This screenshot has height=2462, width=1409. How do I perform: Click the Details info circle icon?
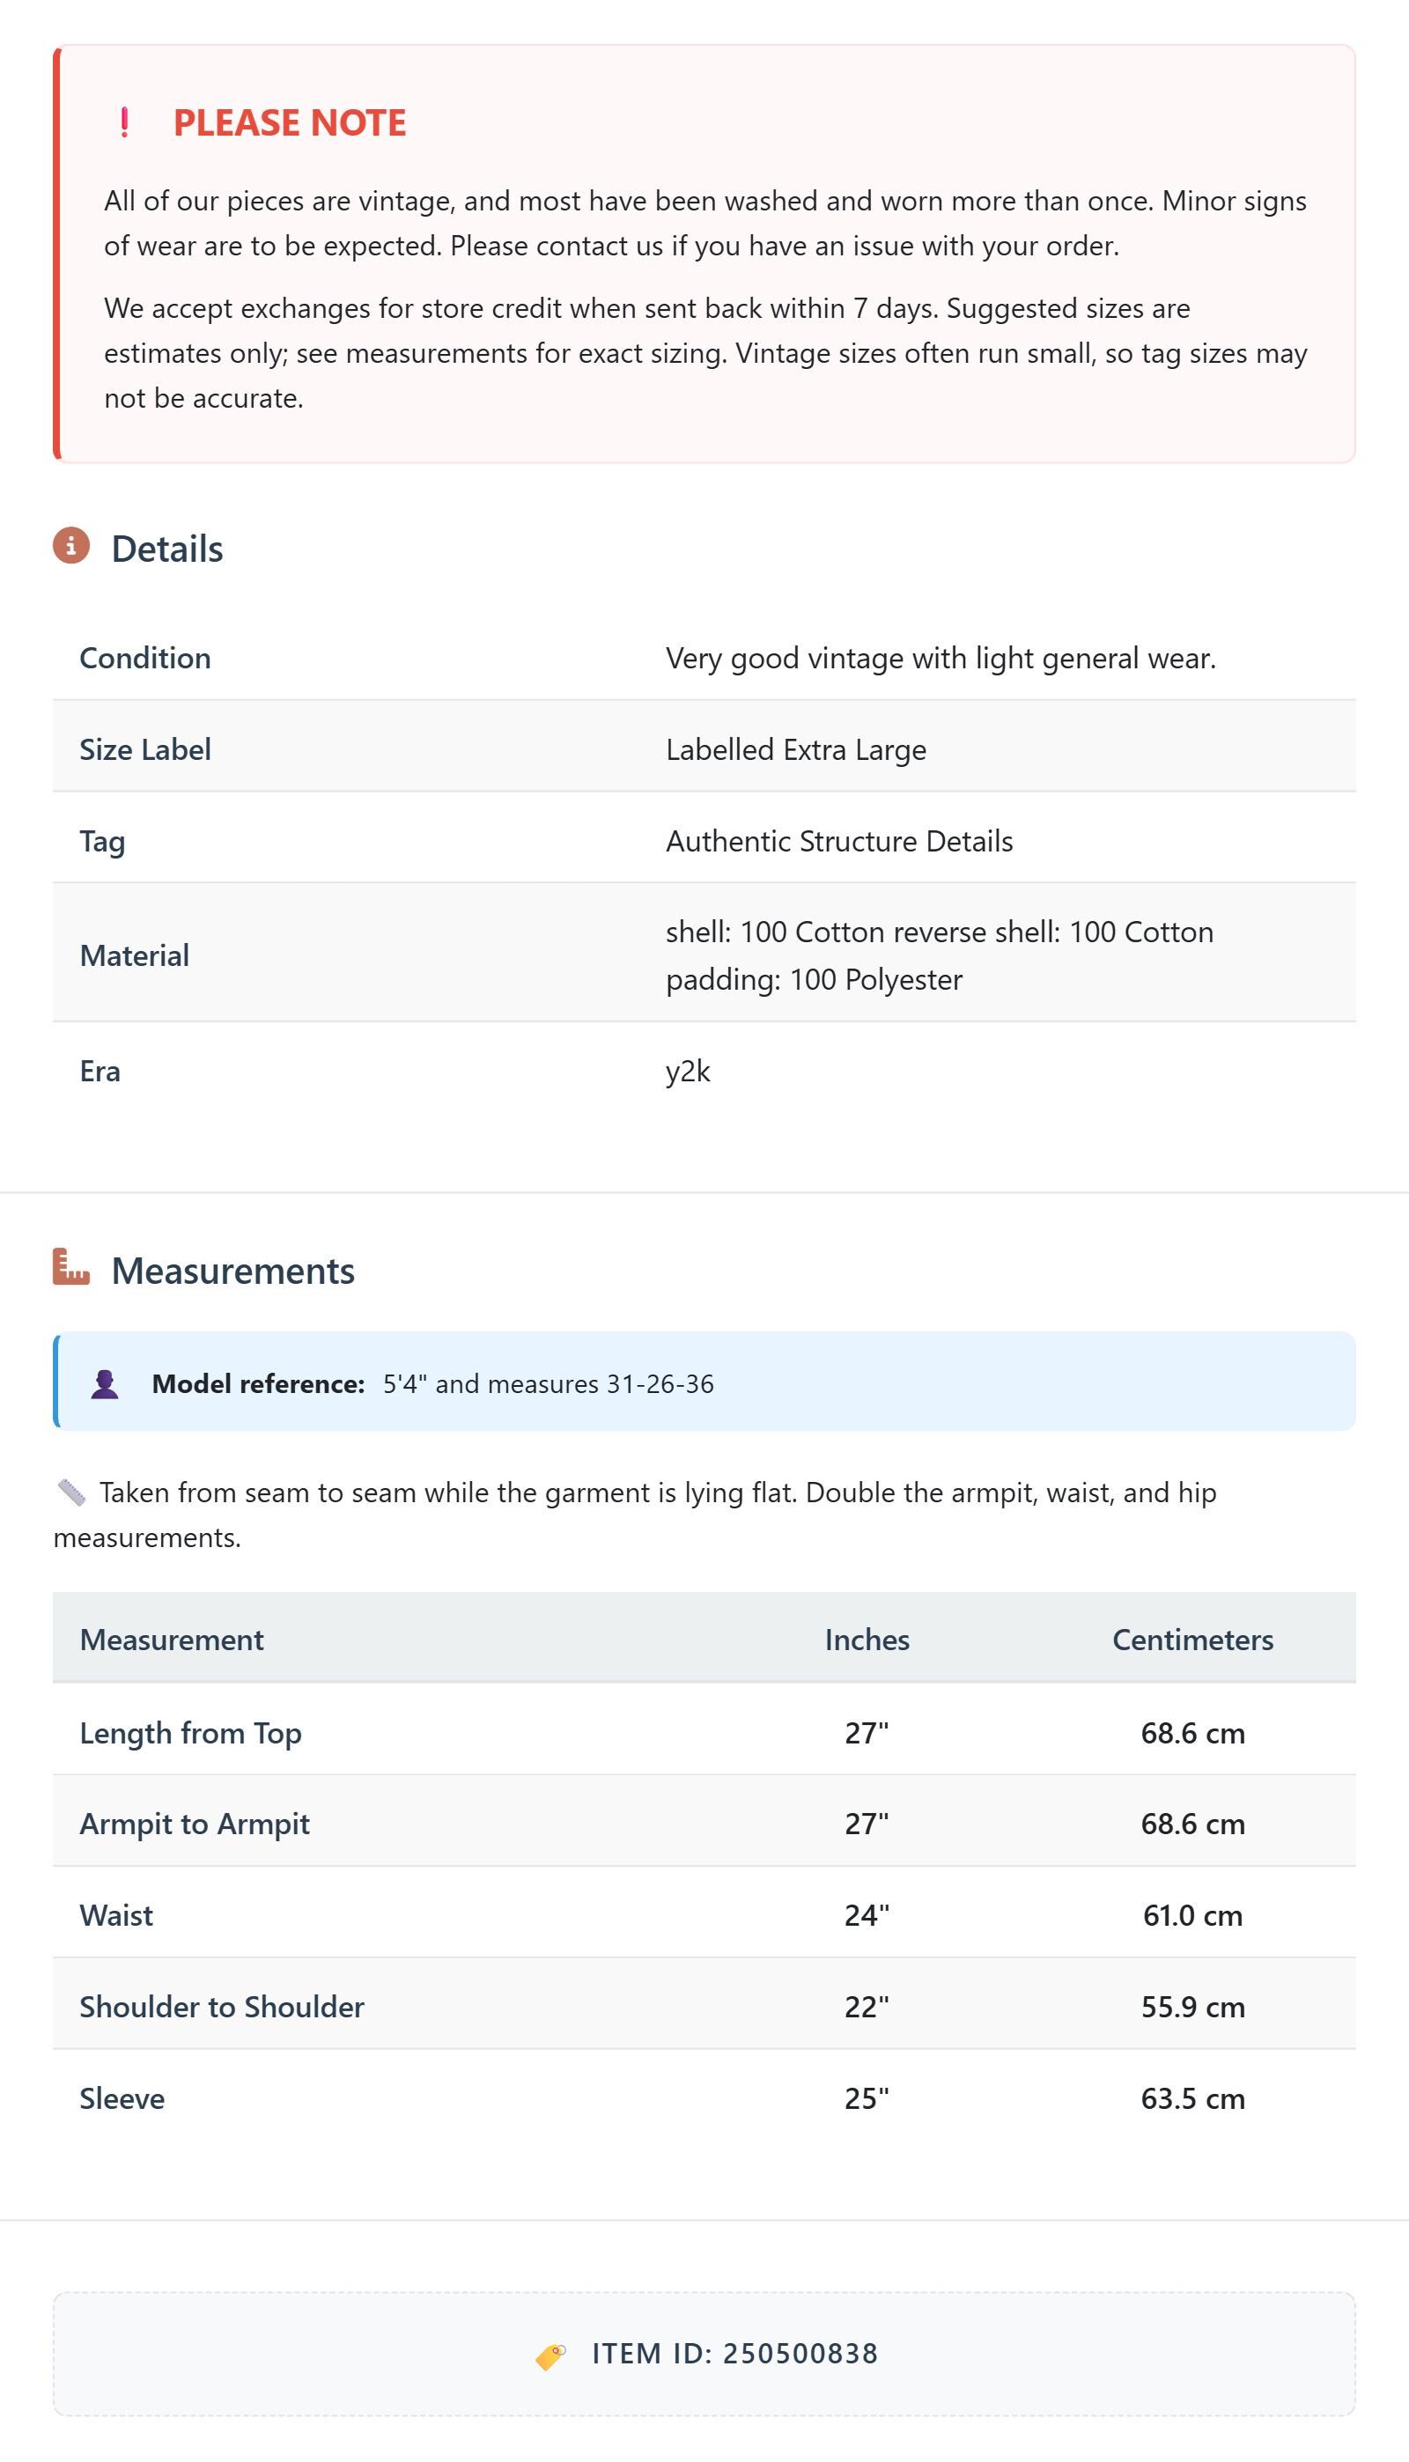[70, 546]
